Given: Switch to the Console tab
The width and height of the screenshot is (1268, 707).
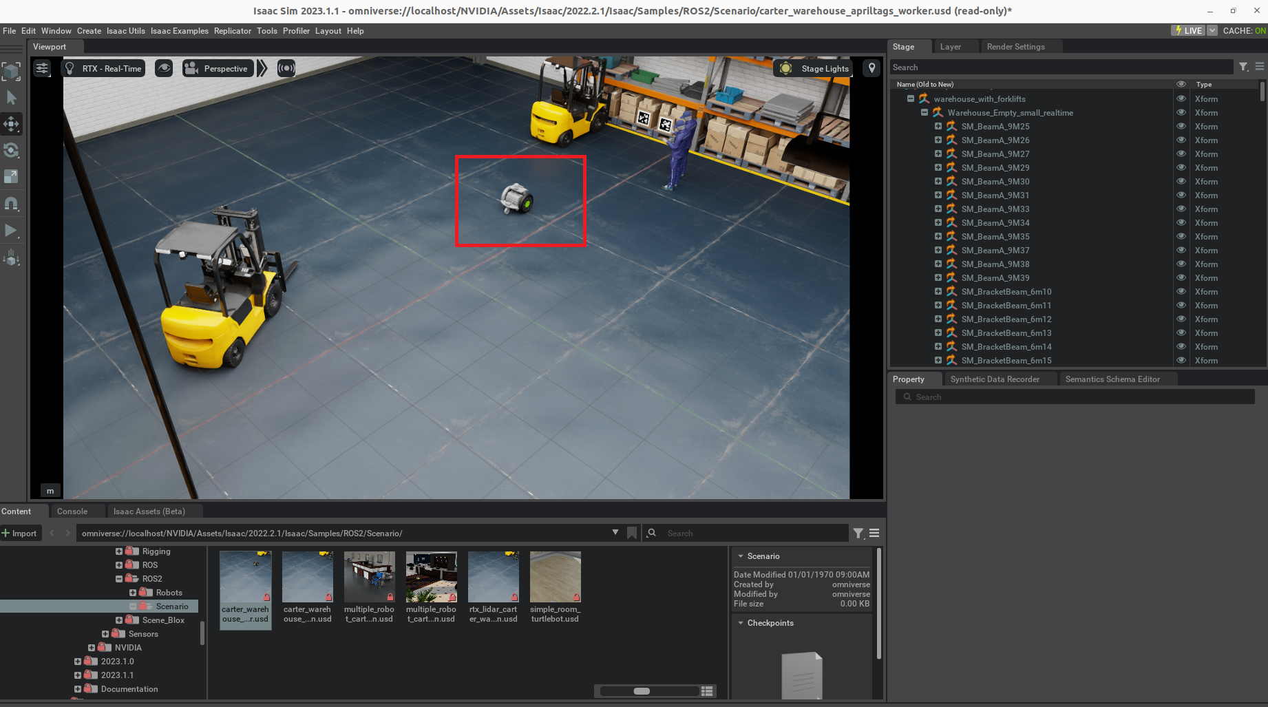Looking at the screenshot, I should (72, 511).
